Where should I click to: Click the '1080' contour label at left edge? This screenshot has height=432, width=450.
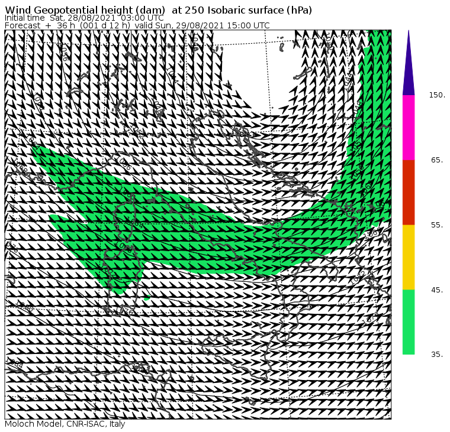25,306
